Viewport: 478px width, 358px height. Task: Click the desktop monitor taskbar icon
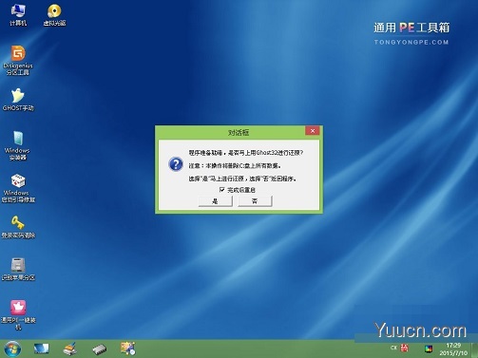[x=42, y=349]
